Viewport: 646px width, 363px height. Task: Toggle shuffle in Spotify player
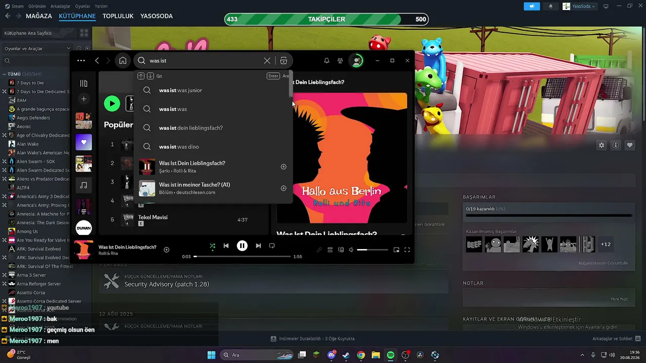212,246
